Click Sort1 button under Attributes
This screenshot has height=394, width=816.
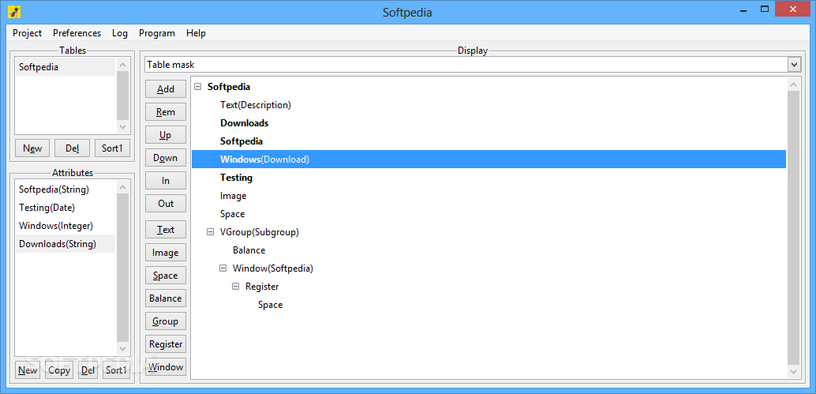(x=116, y=370)
